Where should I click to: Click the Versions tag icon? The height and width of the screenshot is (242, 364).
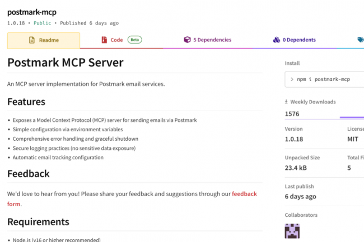pos(361,40)
